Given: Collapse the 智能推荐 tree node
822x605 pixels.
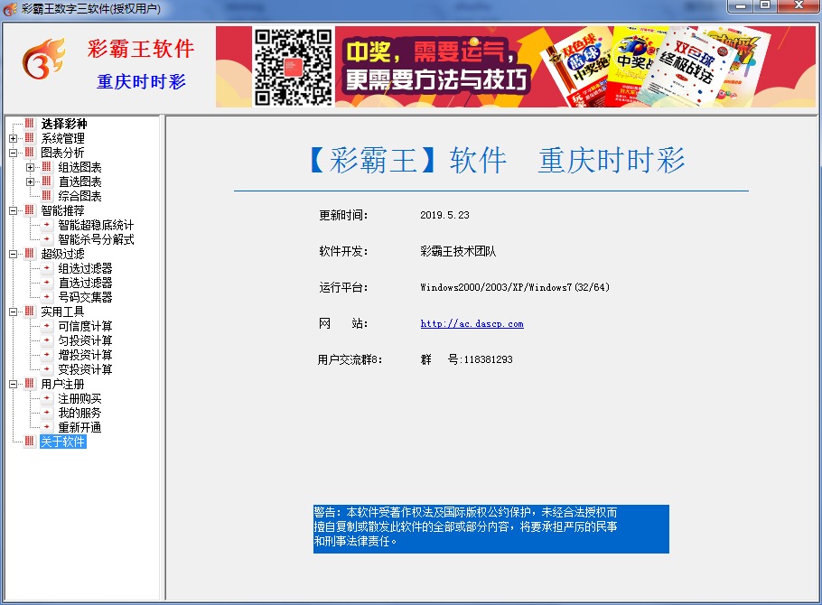Looking at the screenshot, I should [13, 210].
